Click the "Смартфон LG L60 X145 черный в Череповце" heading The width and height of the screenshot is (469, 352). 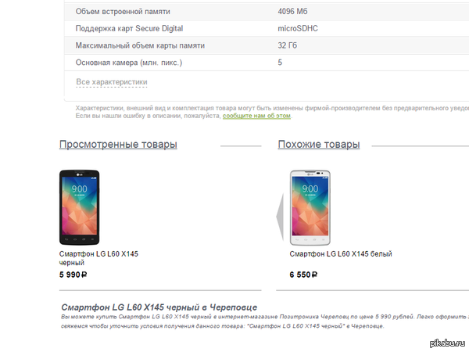[159, 307]
